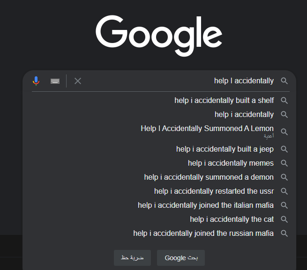Select suggestion "help i accidentally built a shelf"
307x270 pixels.
tap(224, 101)
